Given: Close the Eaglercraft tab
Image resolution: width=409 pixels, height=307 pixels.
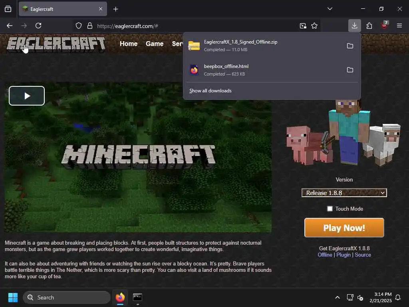Looking at the screenshot, I should (101, 9).
